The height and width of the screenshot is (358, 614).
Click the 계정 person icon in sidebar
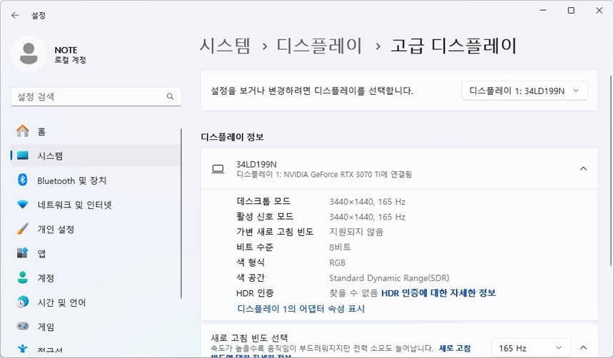[x=23, y=277]
